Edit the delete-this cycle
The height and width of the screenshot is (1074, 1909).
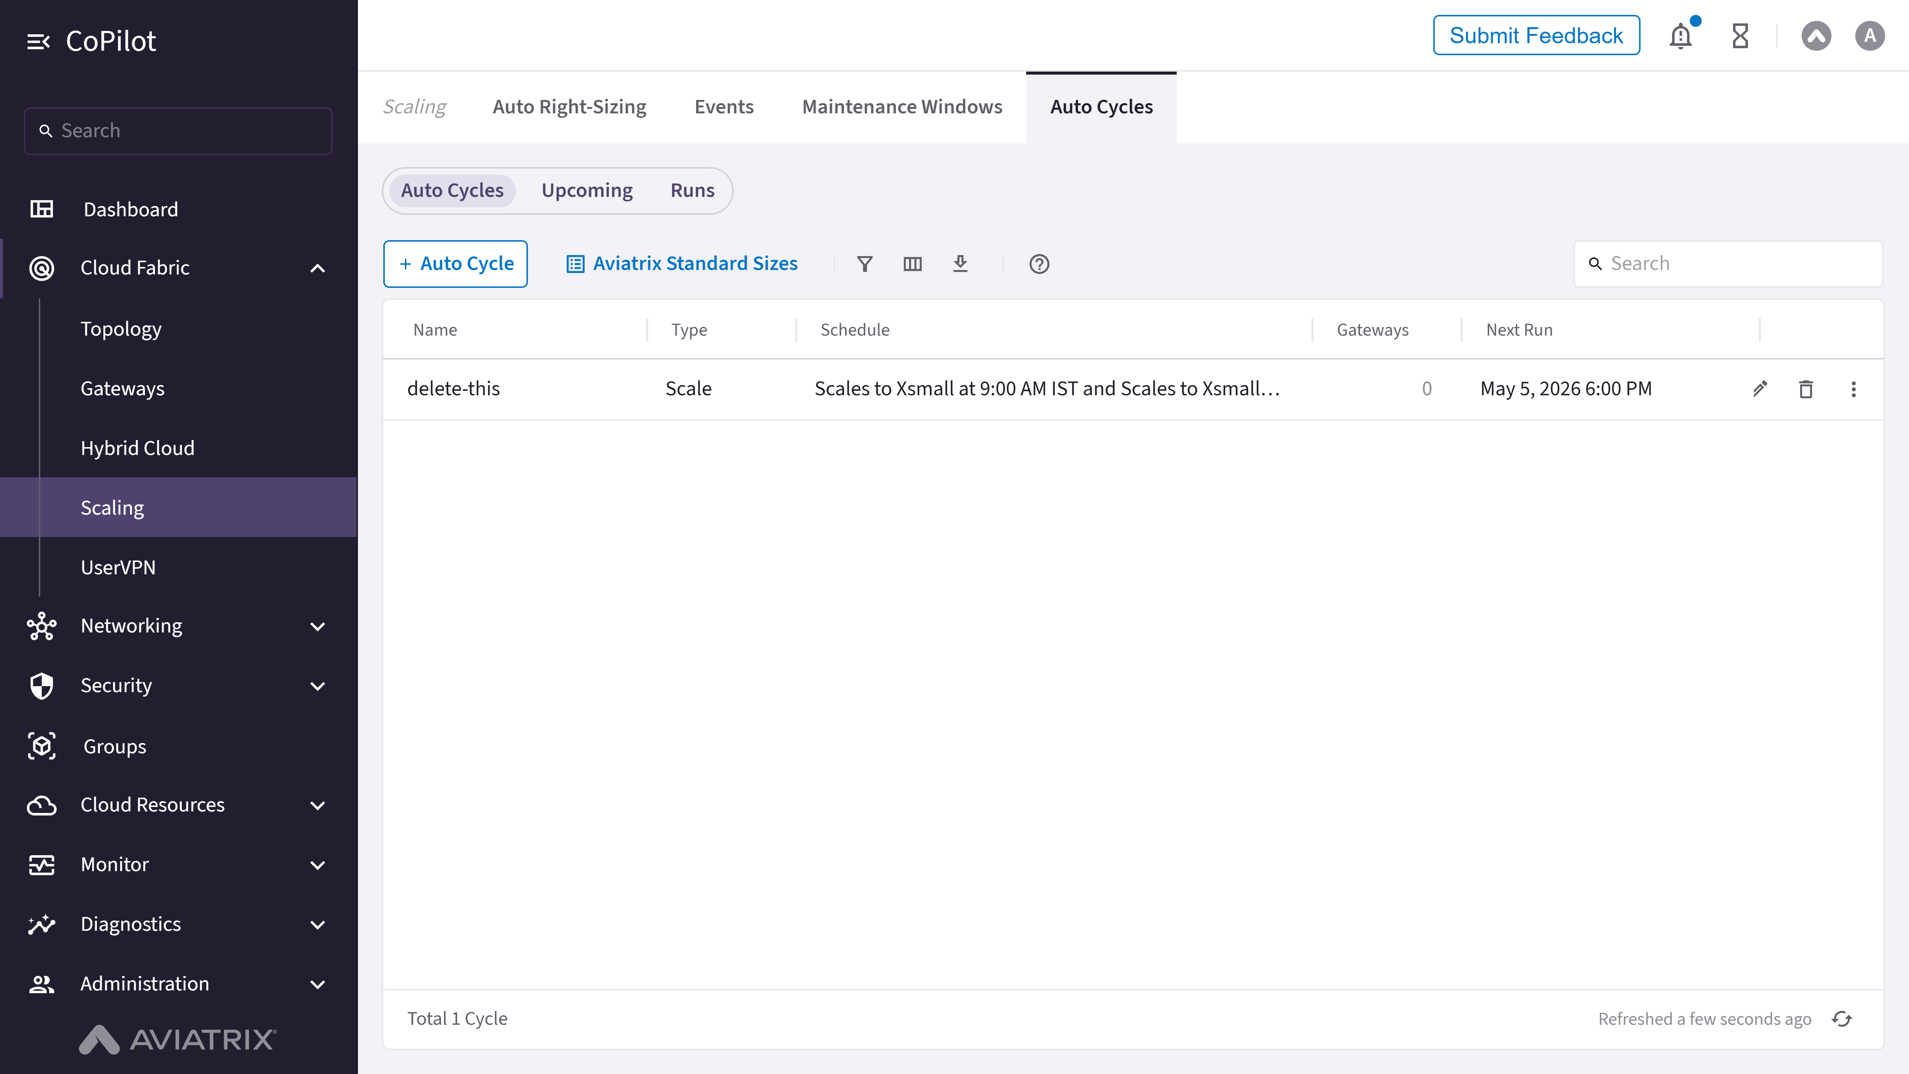[x=1760, y=389]
